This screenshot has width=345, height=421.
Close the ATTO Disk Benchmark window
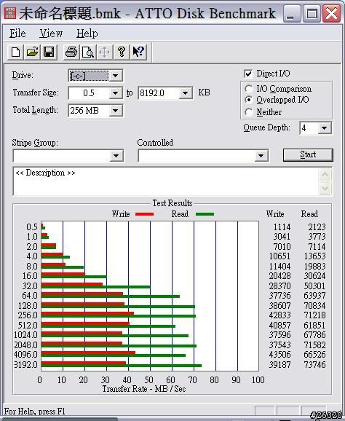pyautogui.click(x=332, y=13)
